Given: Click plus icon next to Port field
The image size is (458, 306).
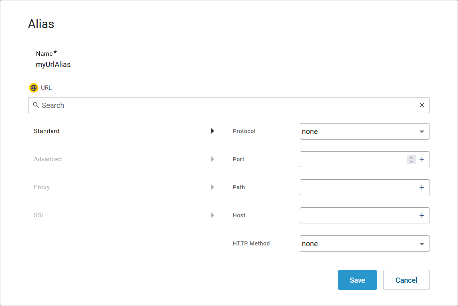Looking at the screenshot, I should coord(422,159).
